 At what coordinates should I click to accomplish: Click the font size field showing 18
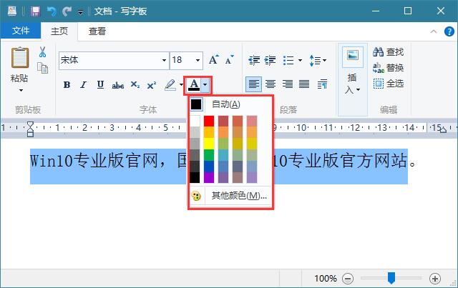point(182,61)
